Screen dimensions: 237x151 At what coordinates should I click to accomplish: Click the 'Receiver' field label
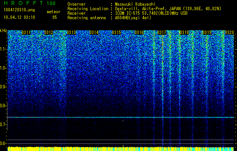tap(76, 13)
